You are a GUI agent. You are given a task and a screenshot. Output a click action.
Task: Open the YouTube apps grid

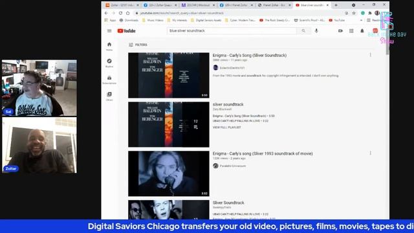[351, 31]
